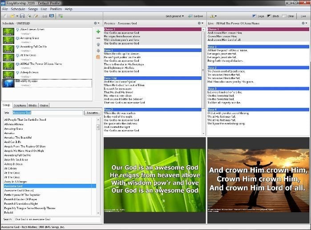The width and height of the screenshot is (311, 230).
Task: Open schedule using the folder icon
Action: coord(13,16)
